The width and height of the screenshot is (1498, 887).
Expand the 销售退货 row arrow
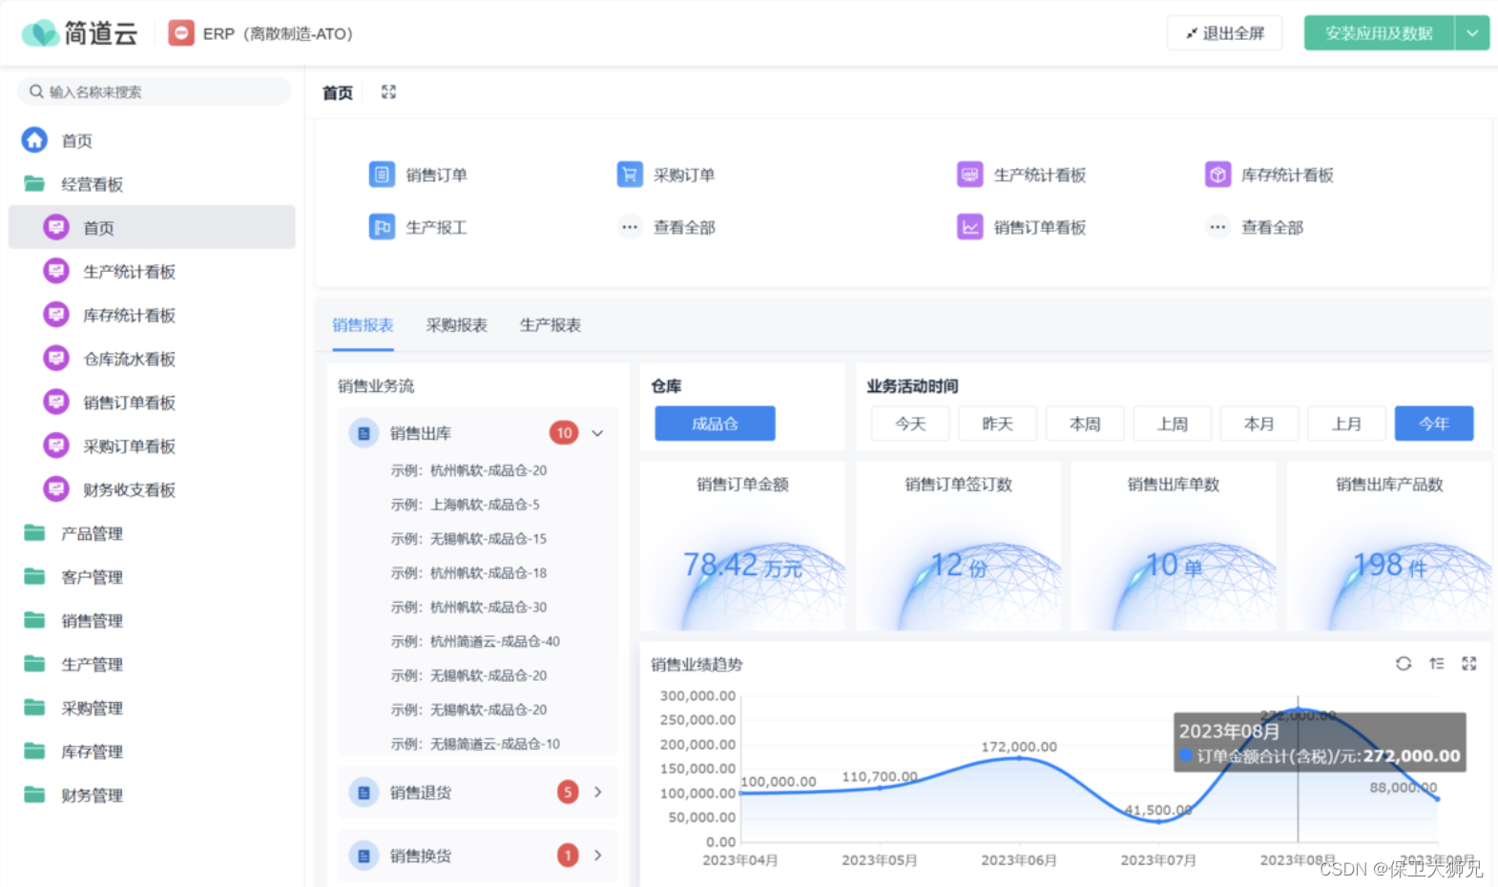click(x=598, y=792)
